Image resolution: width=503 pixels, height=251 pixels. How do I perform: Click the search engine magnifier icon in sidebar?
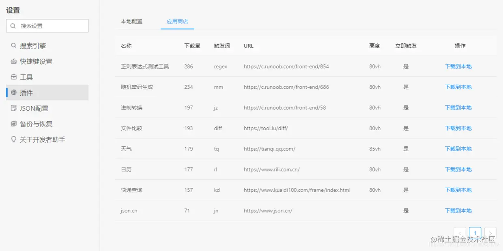(14, 46)
